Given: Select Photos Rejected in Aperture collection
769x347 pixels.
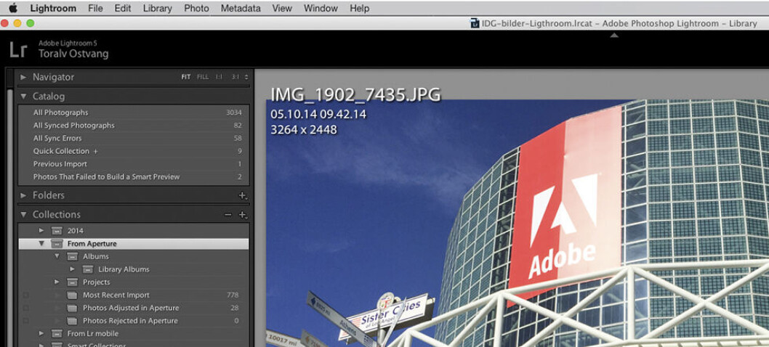Looking at the screenshot, I should pyautogui.click(x=134, y=321).
